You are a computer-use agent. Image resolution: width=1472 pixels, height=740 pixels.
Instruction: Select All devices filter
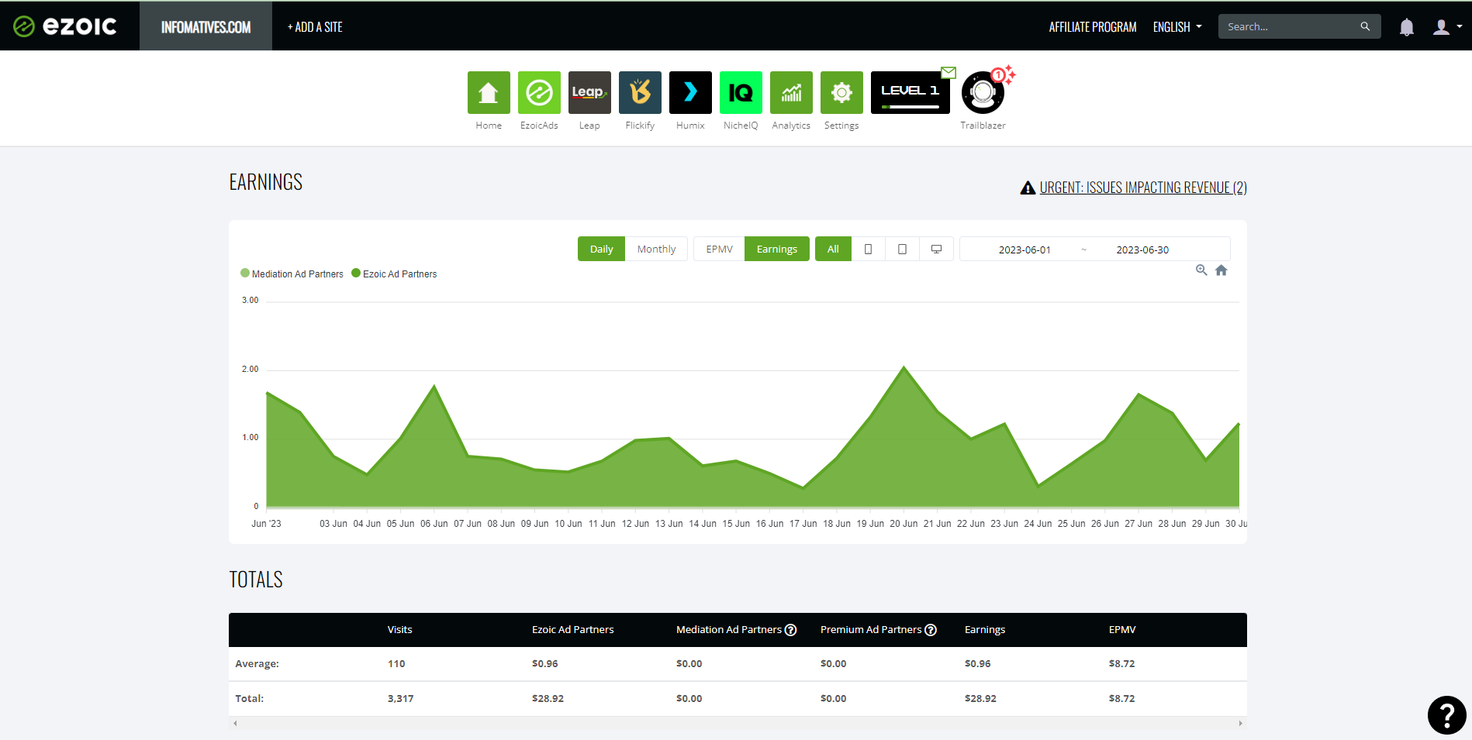(833, 249)
